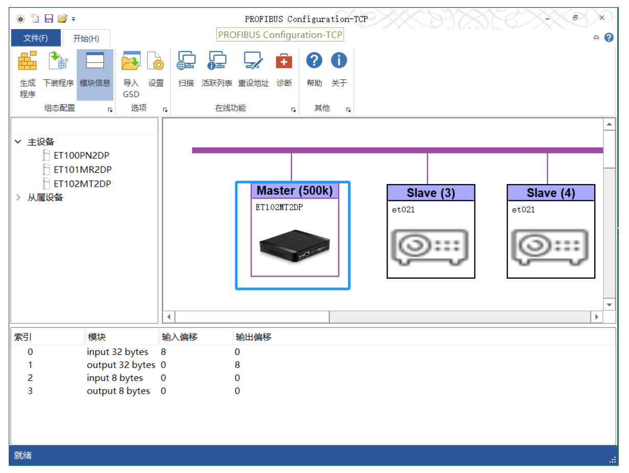The image size is (629, 473).
Task: Select ET102MT2DP in the device tree
Action: [x=82, y=184]
